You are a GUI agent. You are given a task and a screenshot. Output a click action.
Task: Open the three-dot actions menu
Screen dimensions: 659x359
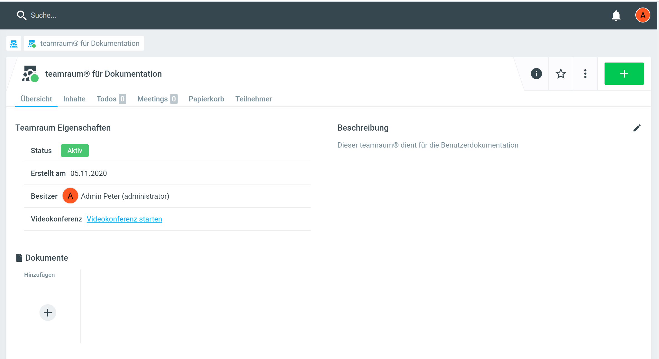pos(585,74)
